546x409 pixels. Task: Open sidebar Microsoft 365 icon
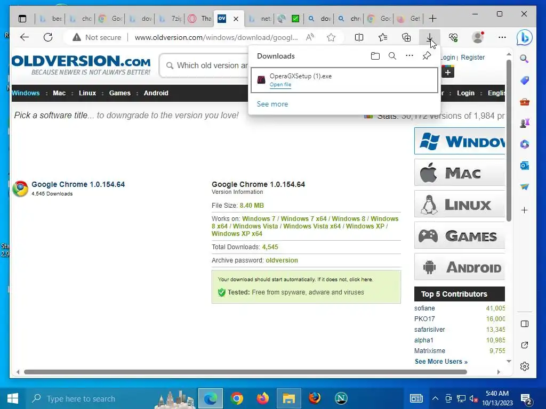525,144
